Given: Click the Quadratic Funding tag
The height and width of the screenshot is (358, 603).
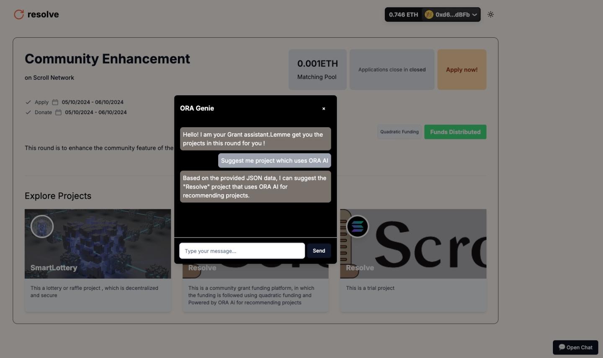Looking at the screenshot, I should coord(399,132).
